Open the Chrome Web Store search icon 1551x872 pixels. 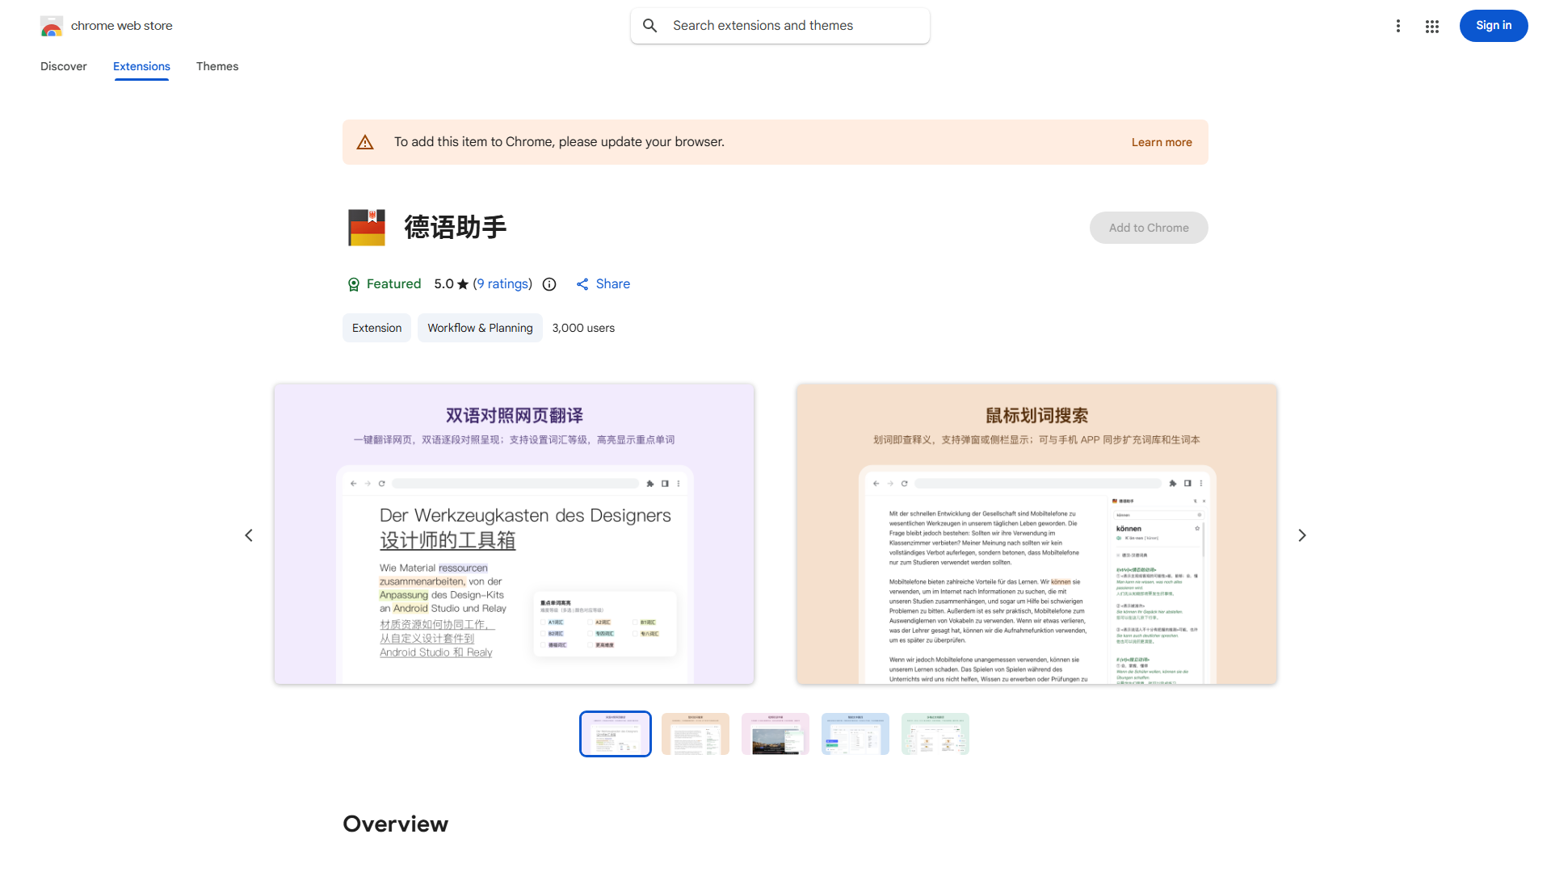pos(650,25)
